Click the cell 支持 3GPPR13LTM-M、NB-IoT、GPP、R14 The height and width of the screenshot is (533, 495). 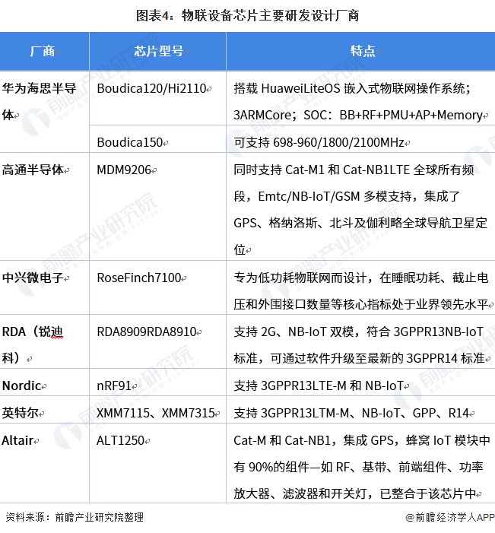(x=360, y=410)
